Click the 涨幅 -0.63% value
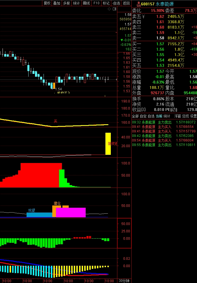The height and width of the screenshot is (283, 197). [158, 82]
